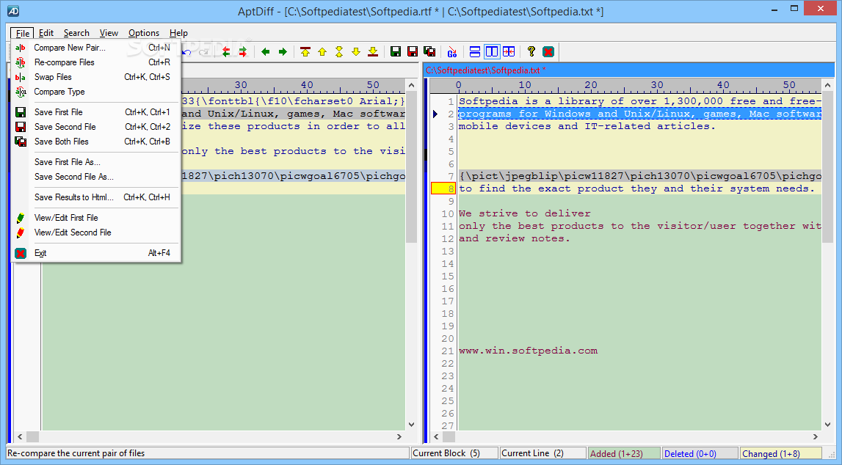Click the yellow up-and-down arrows toolbar icon

tap(339, 52)
